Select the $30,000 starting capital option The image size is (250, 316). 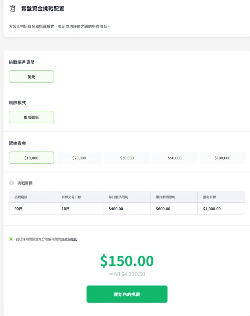click(x=127, y=158)
